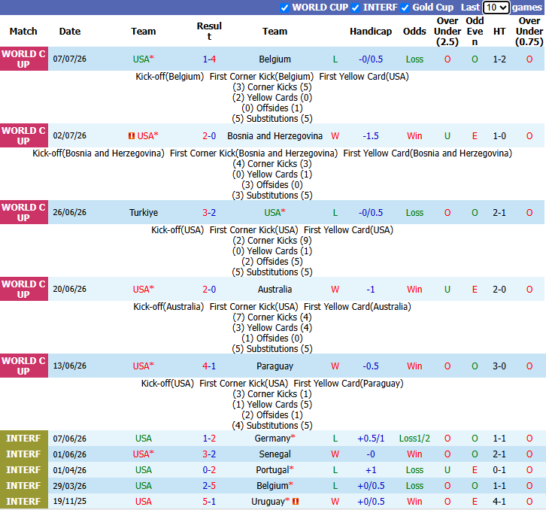Click the +0.5/1 handicap for Germany match

371,439
